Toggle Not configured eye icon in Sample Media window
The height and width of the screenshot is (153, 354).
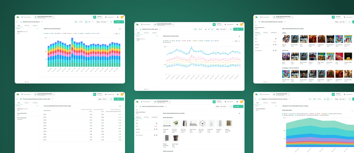coord(274,50)
